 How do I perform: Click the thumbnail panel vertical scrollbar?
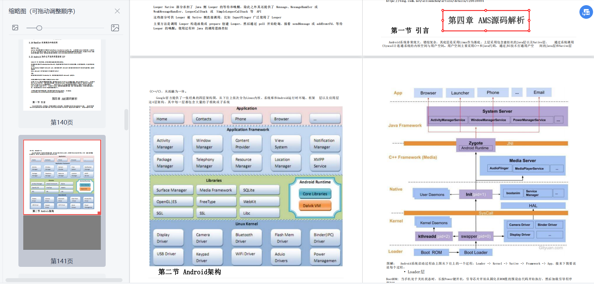tap(126, 120)
